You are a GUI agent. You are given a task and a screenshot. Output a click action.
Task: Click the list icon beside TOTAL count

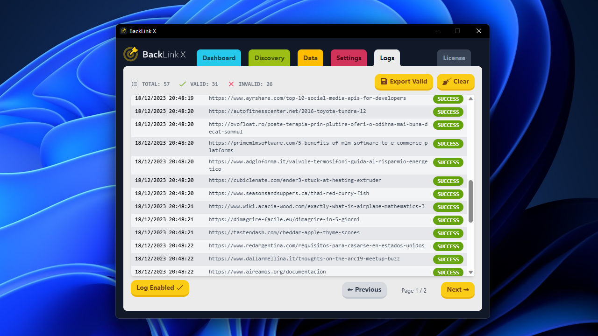pyautogui.click(x=135, y=84)
